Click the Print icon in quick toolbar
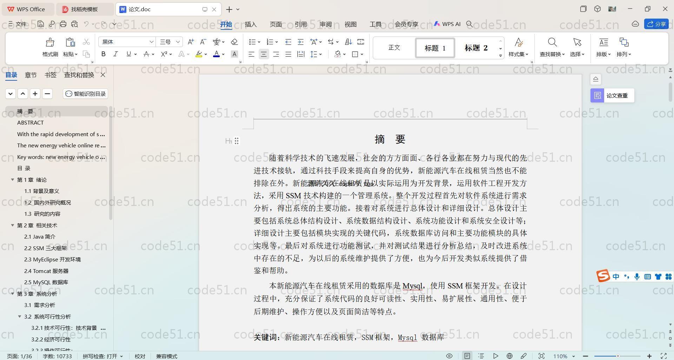 [x=63, y=24]
